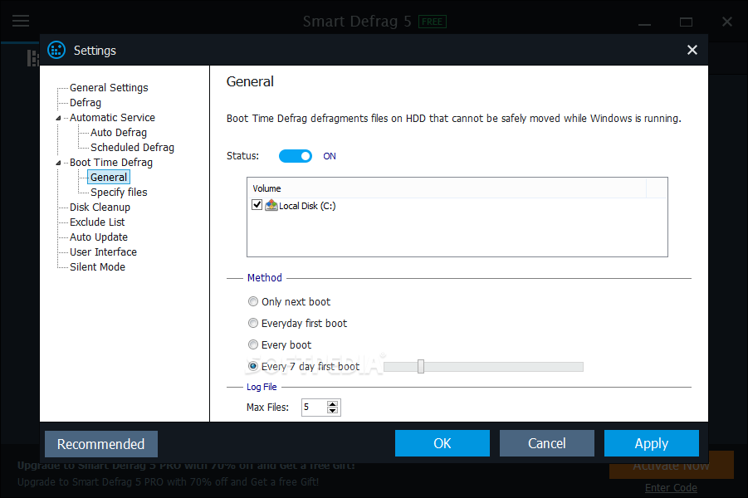
Task: Open Auto Defrag settings
Action: (x=119, y=132)
